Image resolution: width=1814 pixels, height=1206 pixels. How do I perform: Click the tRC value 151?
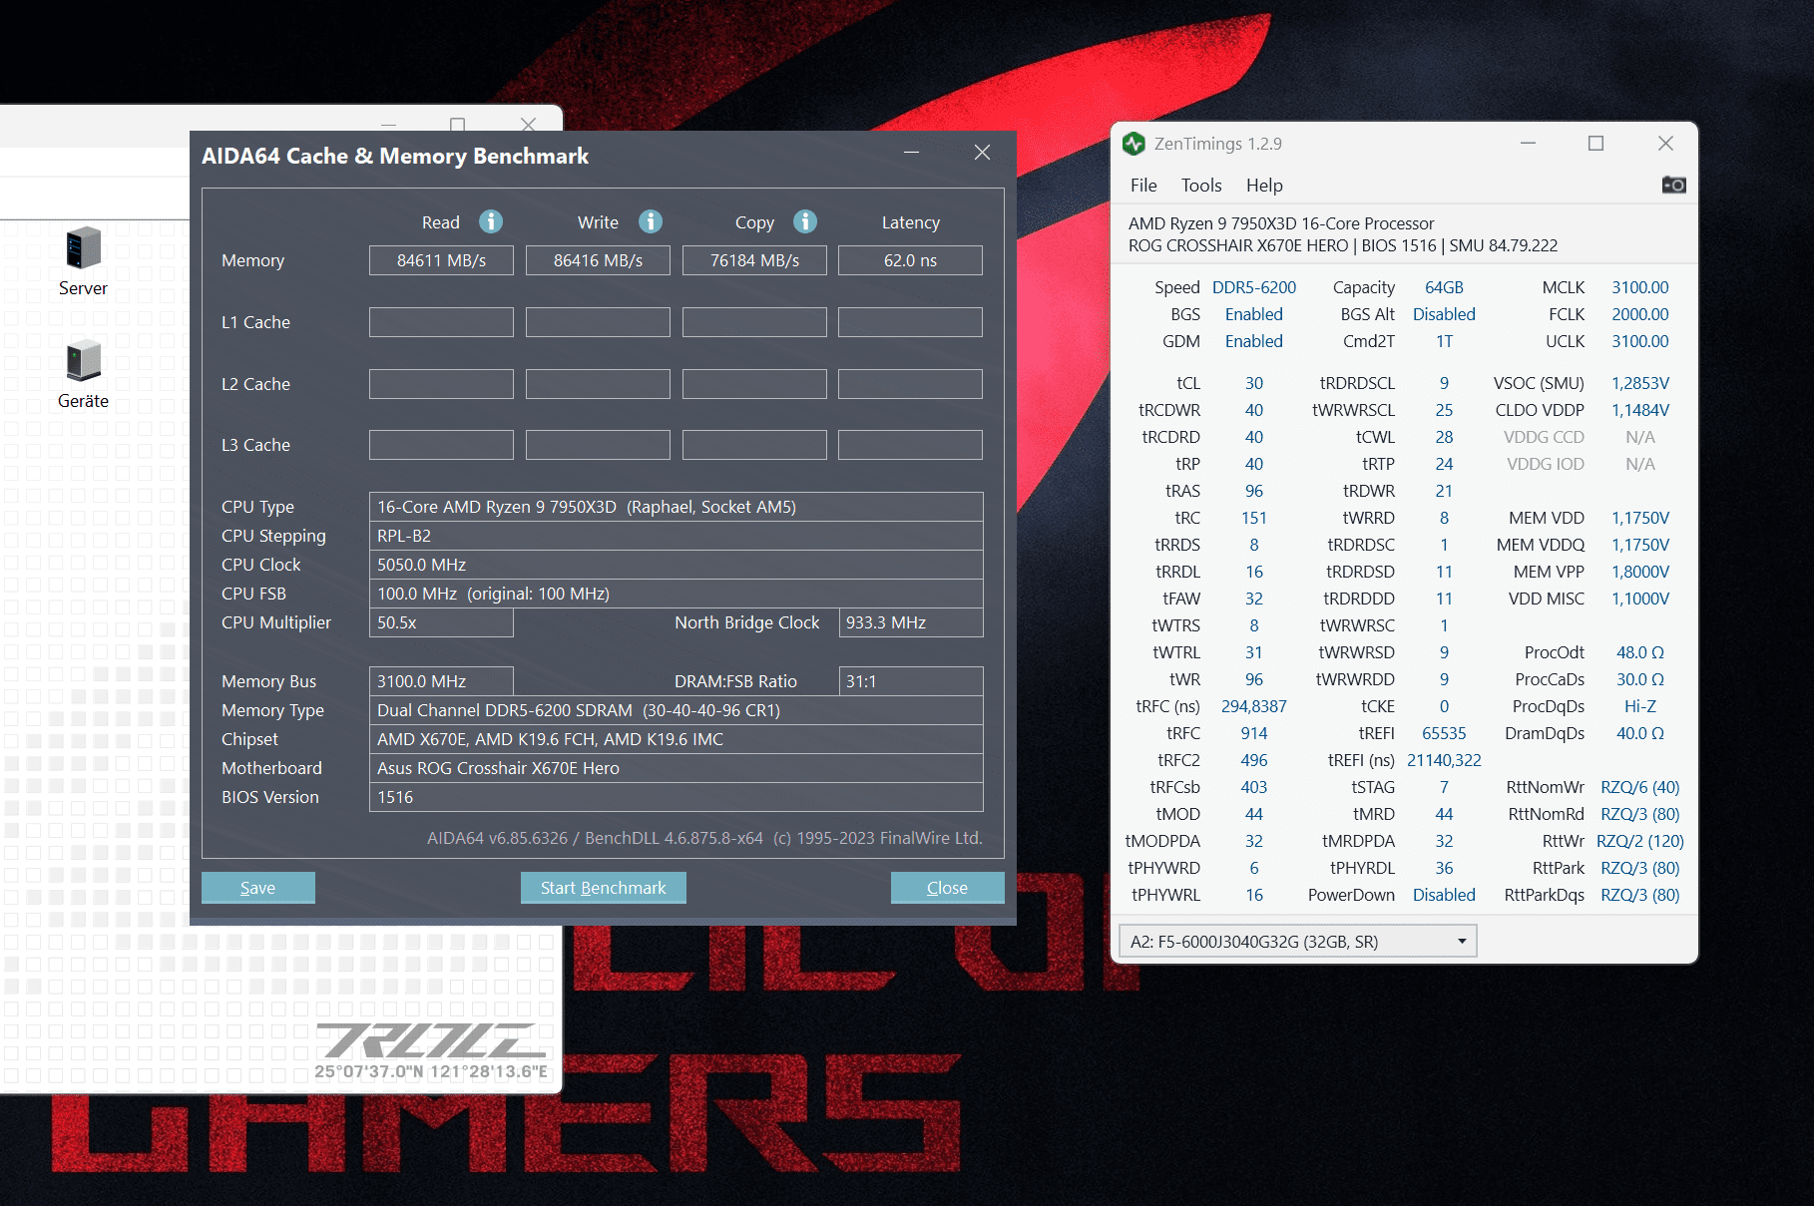pyautogui.click(x=1254, y=518)
